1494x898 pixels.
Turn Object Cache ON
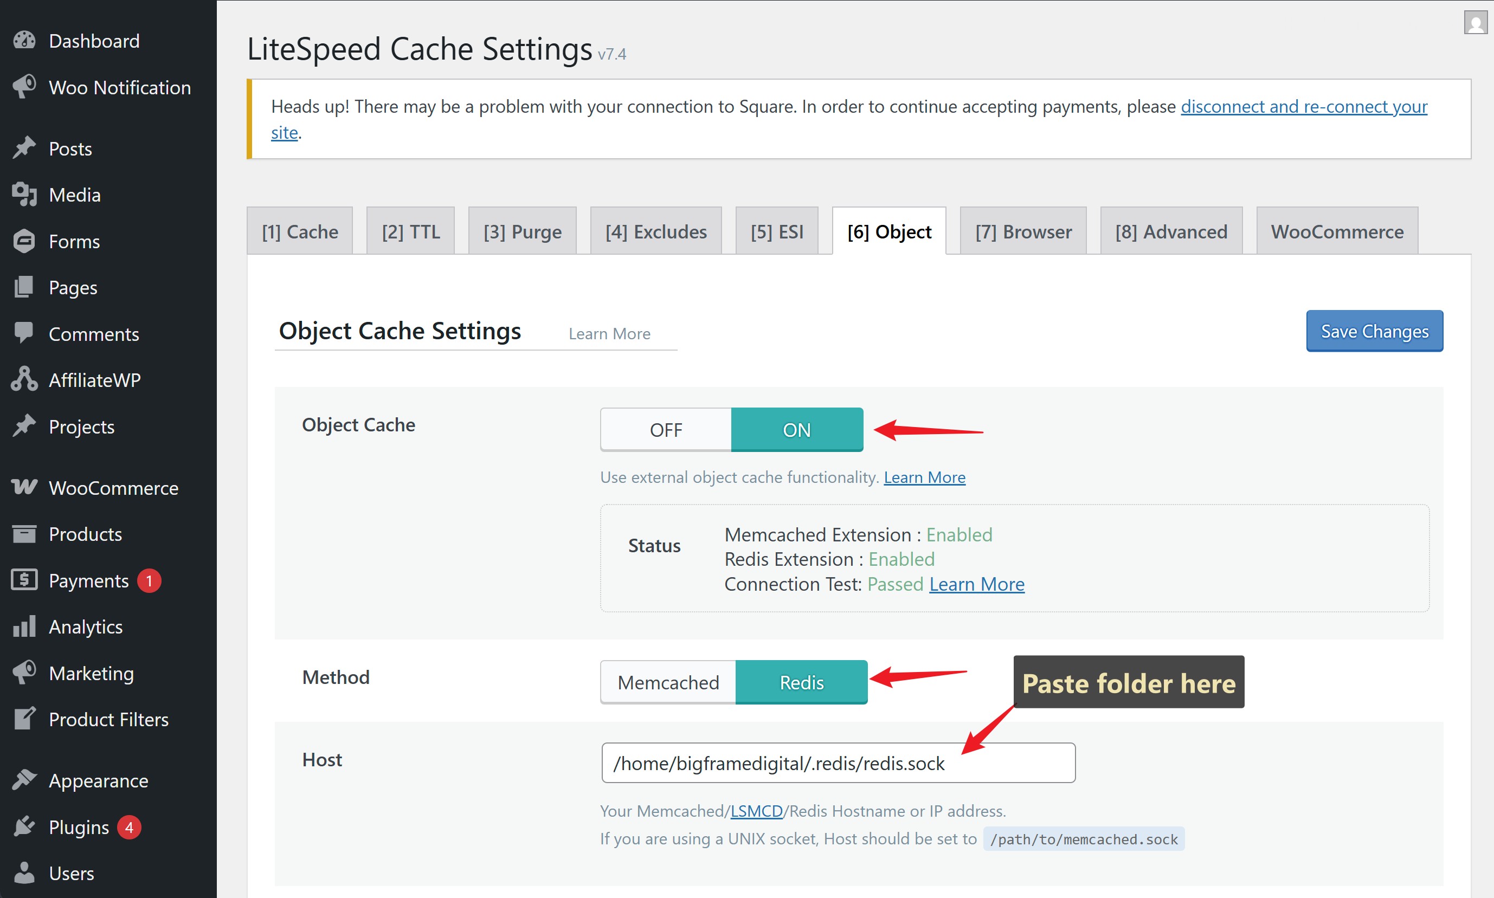point(796,430)
